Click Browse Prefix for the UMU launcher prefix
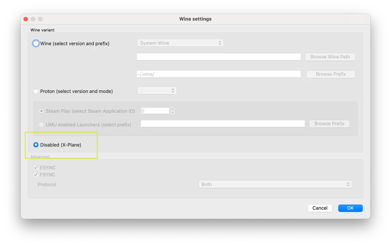This screenshot has width=391, height=246. pos(329,124)
